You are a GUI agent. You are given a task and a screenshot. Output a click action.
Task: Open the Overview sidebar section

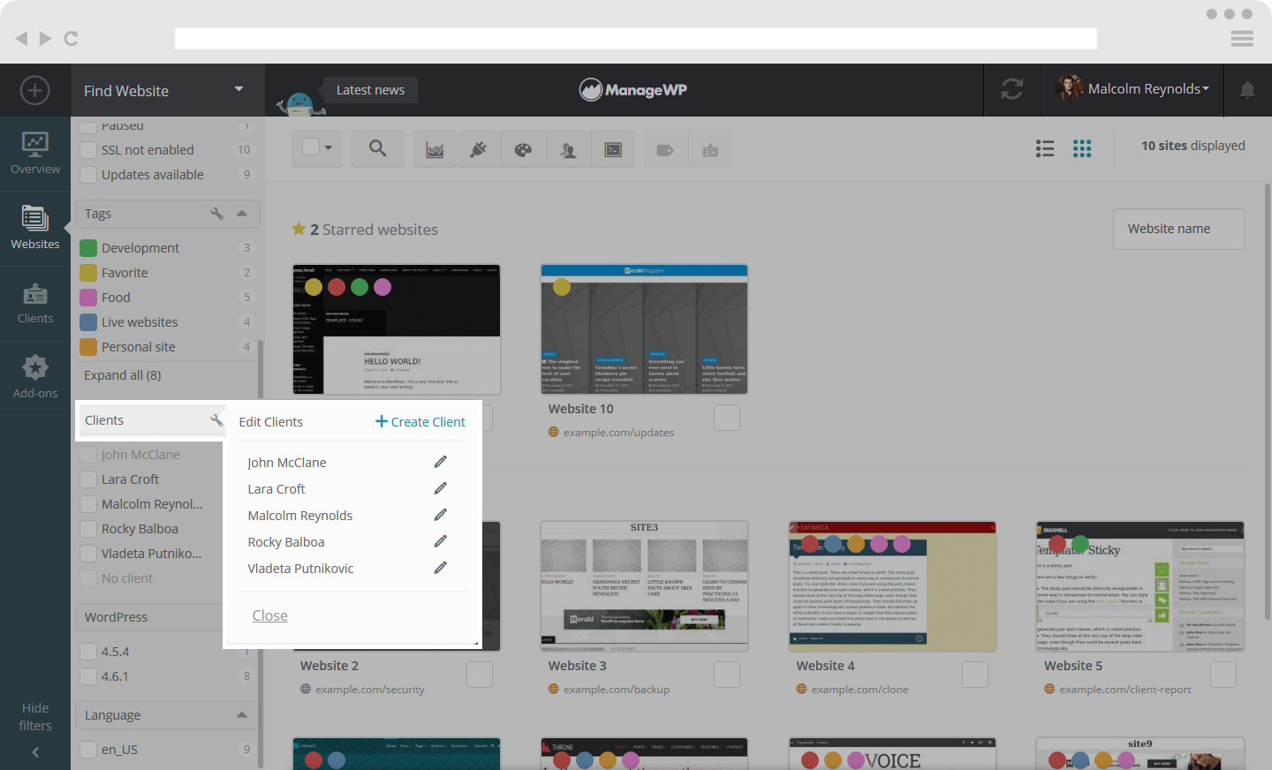[x=35, y=154]
